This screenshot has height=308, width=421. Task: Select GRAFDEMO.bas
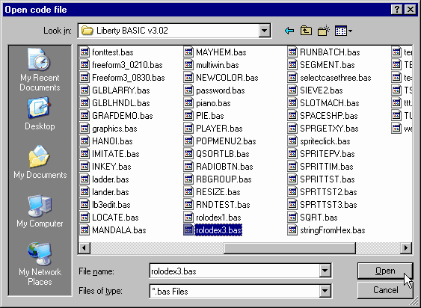pos(123,116)
